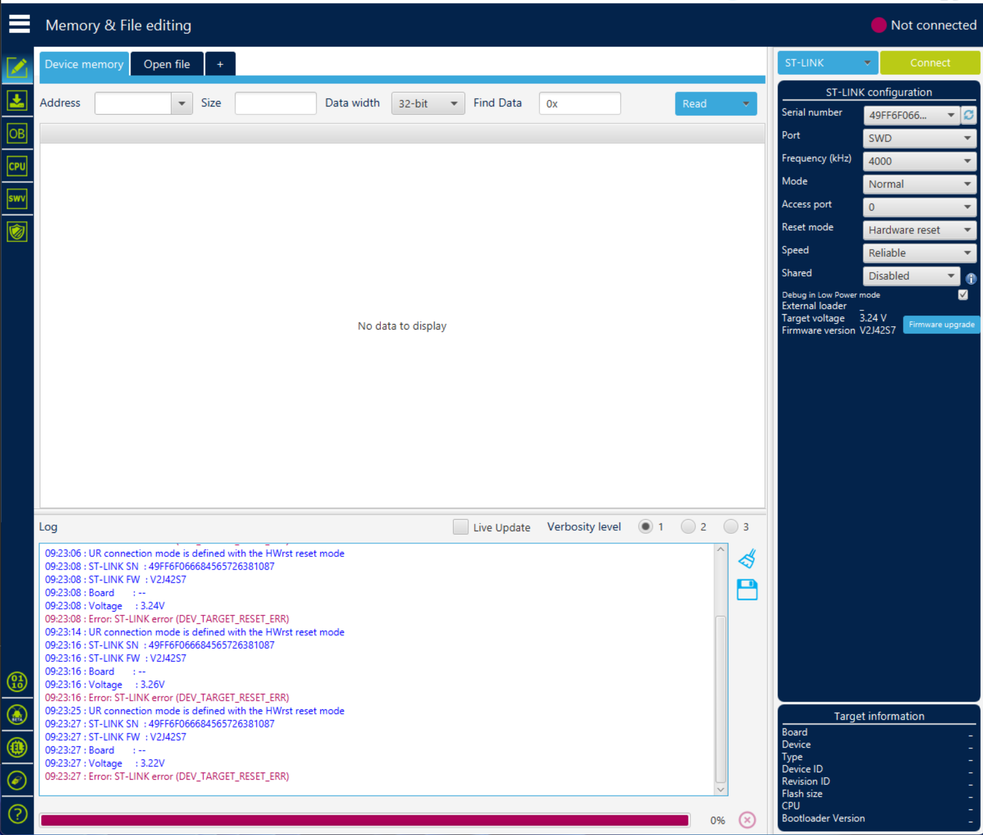Viewport: 983px width, 835px height.
Task: Open the Frequency (kHz) dropdown
Action: pyautogui.click(x=920, y=161)
